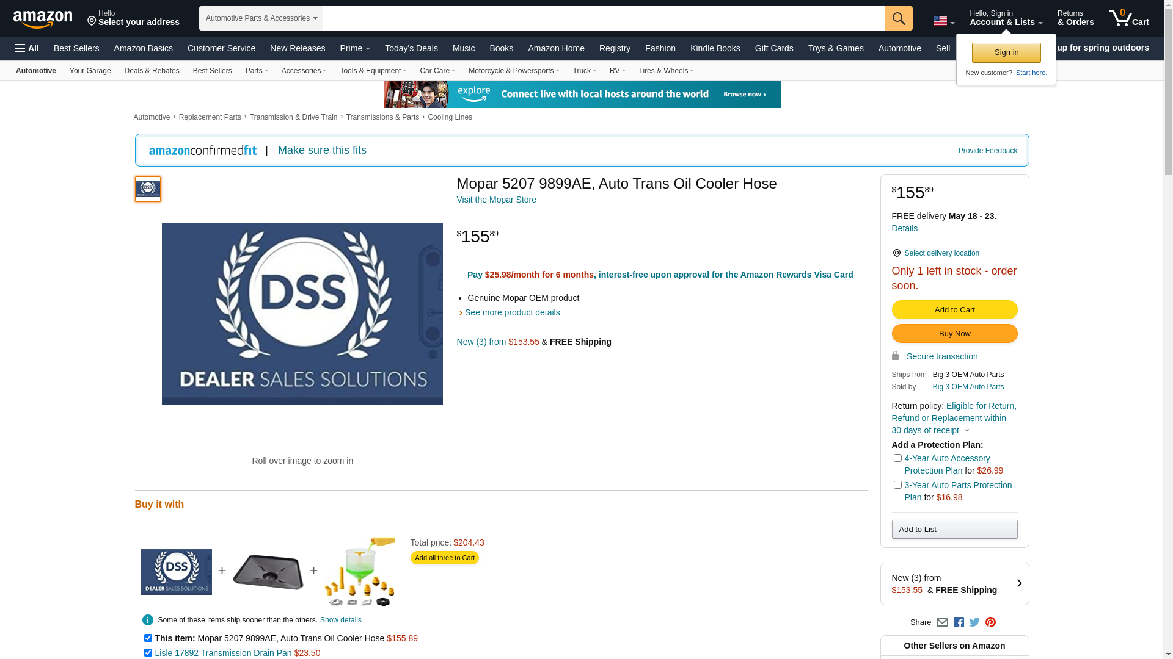Click the Add to Cart button
This screenshot has height=659, width=1173.
954,310
